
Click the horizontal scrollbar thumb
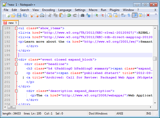12,107
